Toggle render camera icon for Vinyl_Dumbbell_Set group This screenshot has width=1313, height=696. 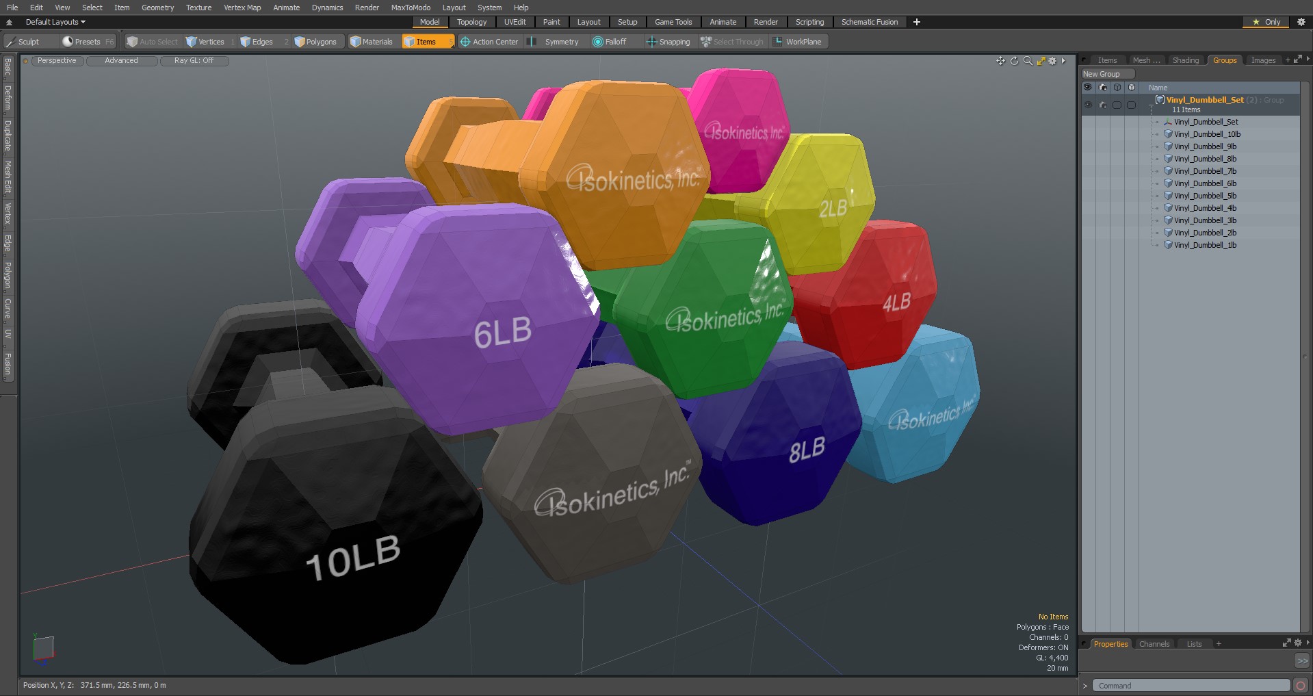[1102, 105]
